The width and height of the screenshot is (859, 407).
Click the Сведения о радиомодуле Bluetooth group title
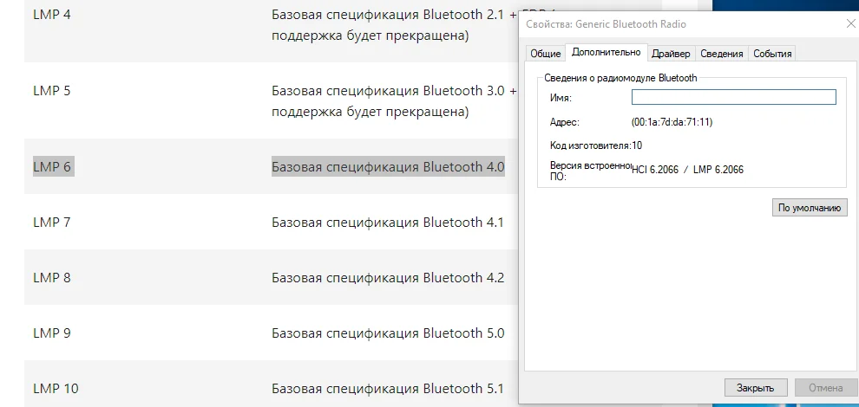[x=620, y=78]
